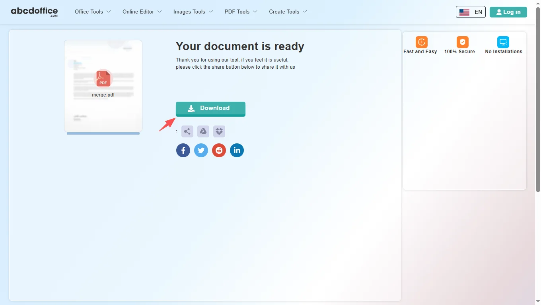541x305 pixels.
Task: Open the PDF Tools menu
Action: tap(241, 12)
